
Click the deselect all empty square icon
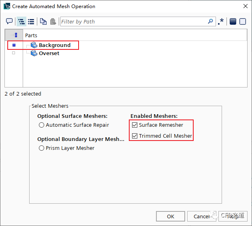pyautogui.click(x=243, y=21)
